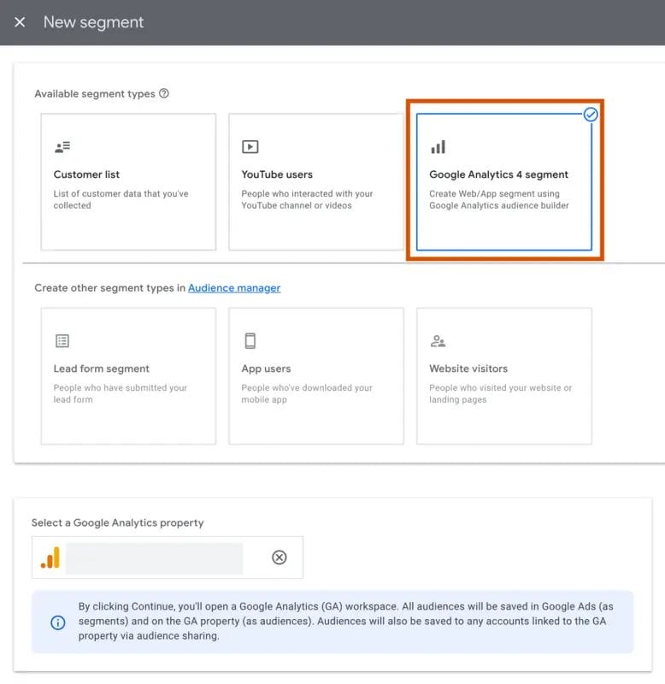Toggle the blue checkmark on GA4 segment
The height and width of the screenshot is (684, 665).
(590, 114)
